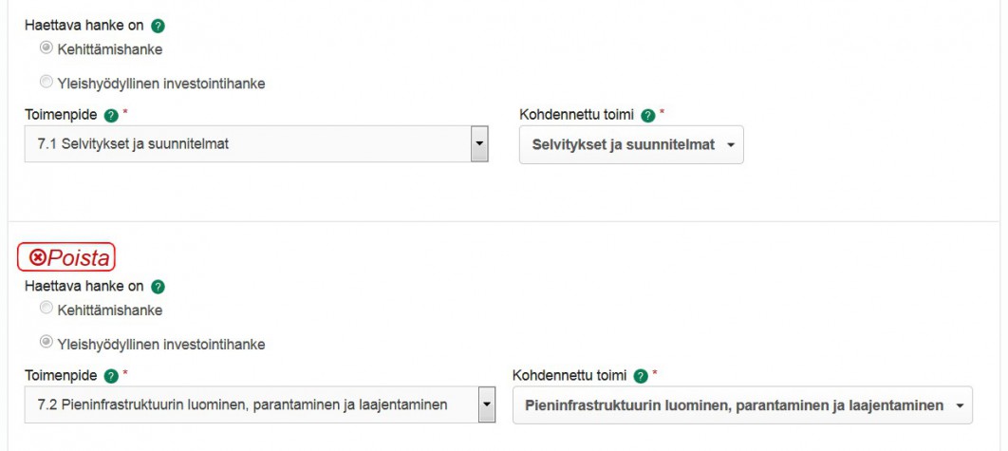Click help icon beside first Haettava hanke on

click(158, 27)
